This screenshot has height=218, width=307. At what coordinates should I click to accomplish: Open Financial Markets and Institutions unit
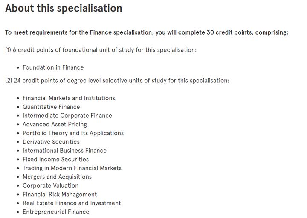(69, 98)
